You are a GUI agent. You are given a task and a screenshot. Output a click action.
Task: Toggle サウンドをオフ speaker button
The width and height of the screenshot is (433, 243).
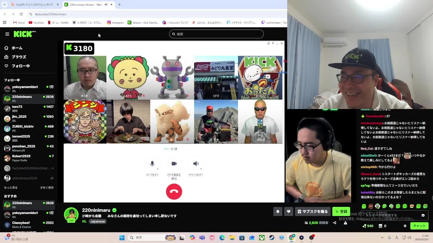point(196,164)
